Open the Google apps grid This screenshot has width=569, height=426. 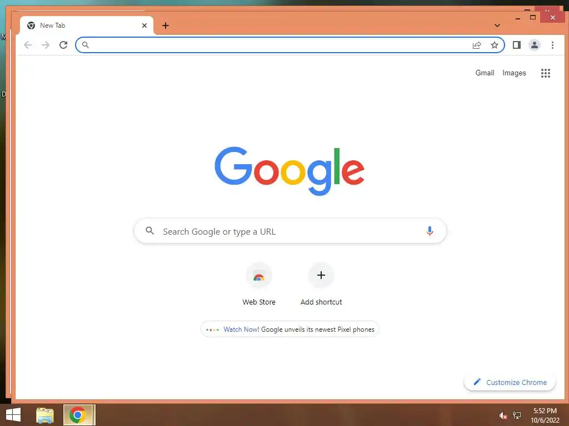pos(546,73)
